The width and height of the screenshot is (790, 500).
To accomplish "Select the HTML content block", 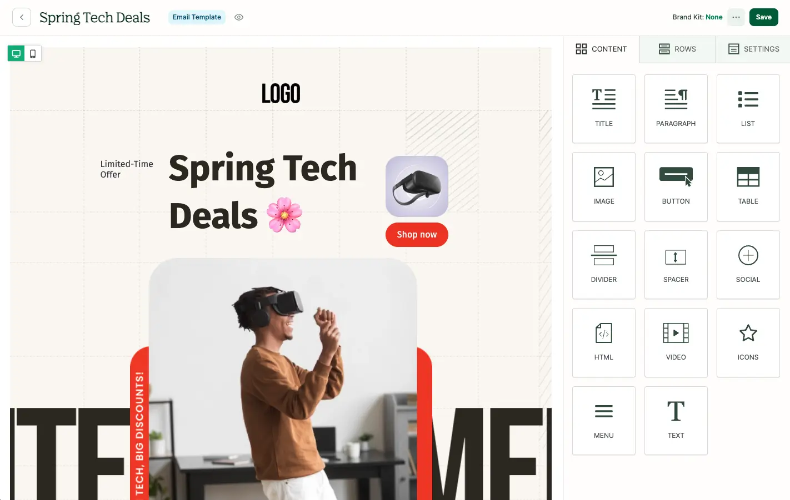I will (x=604, y=342).
